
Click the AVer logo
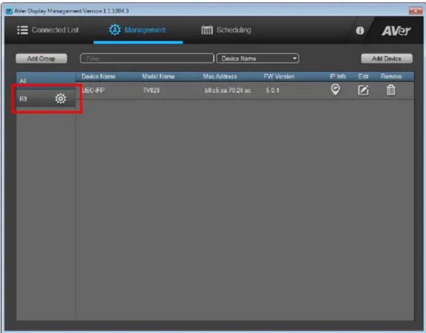396,31
